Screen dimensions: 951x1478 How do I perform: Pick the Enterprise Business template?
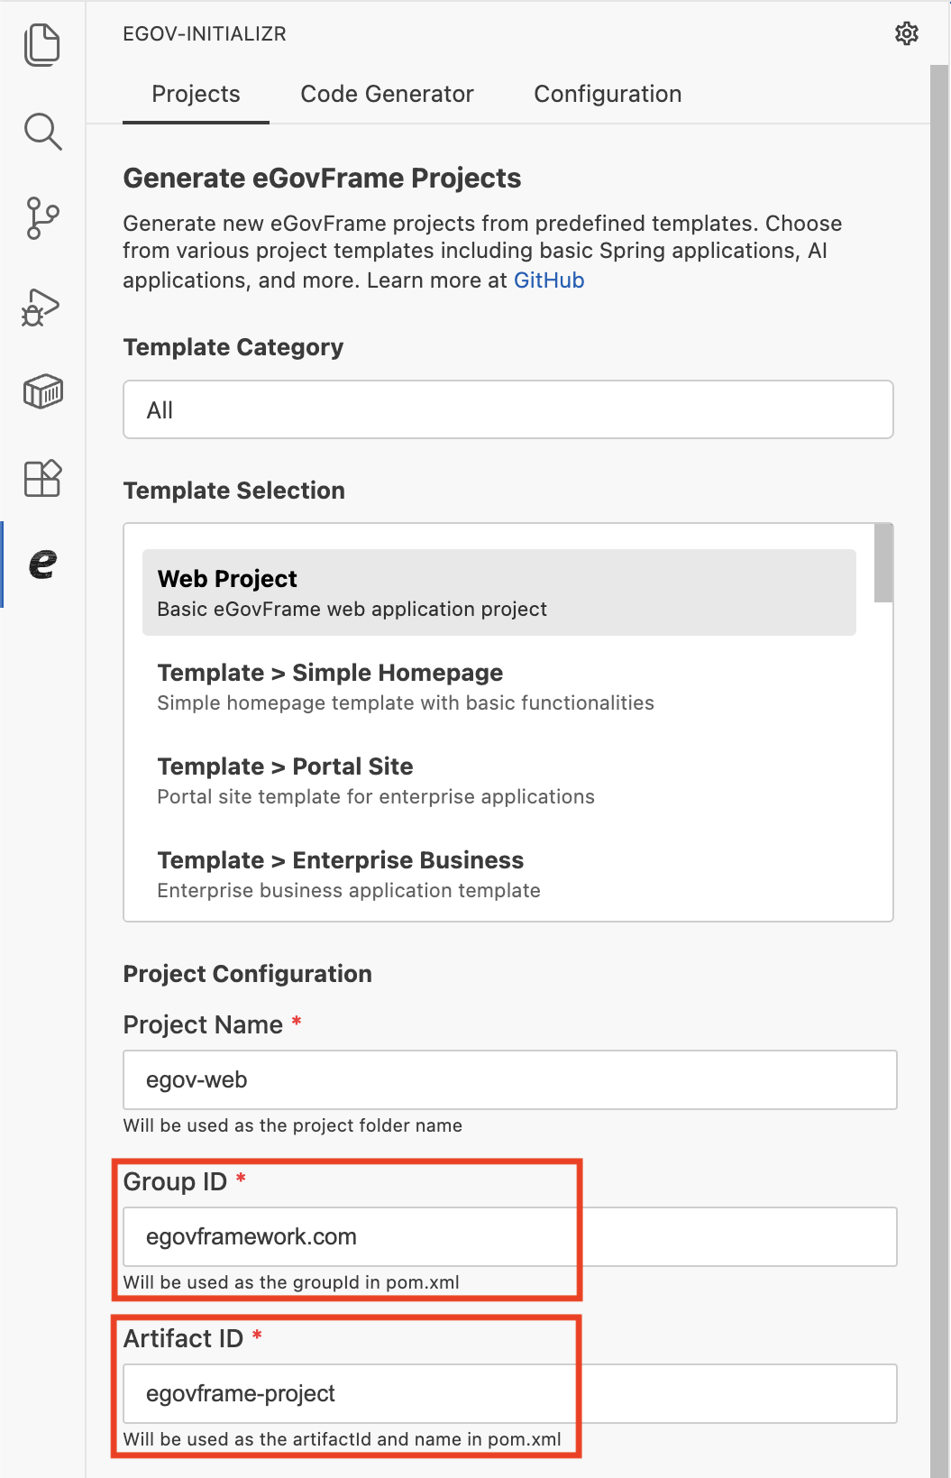(498, 874)
